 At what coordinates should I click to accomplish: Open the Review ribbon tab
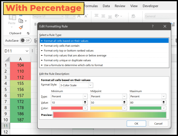tap(120, 6)
